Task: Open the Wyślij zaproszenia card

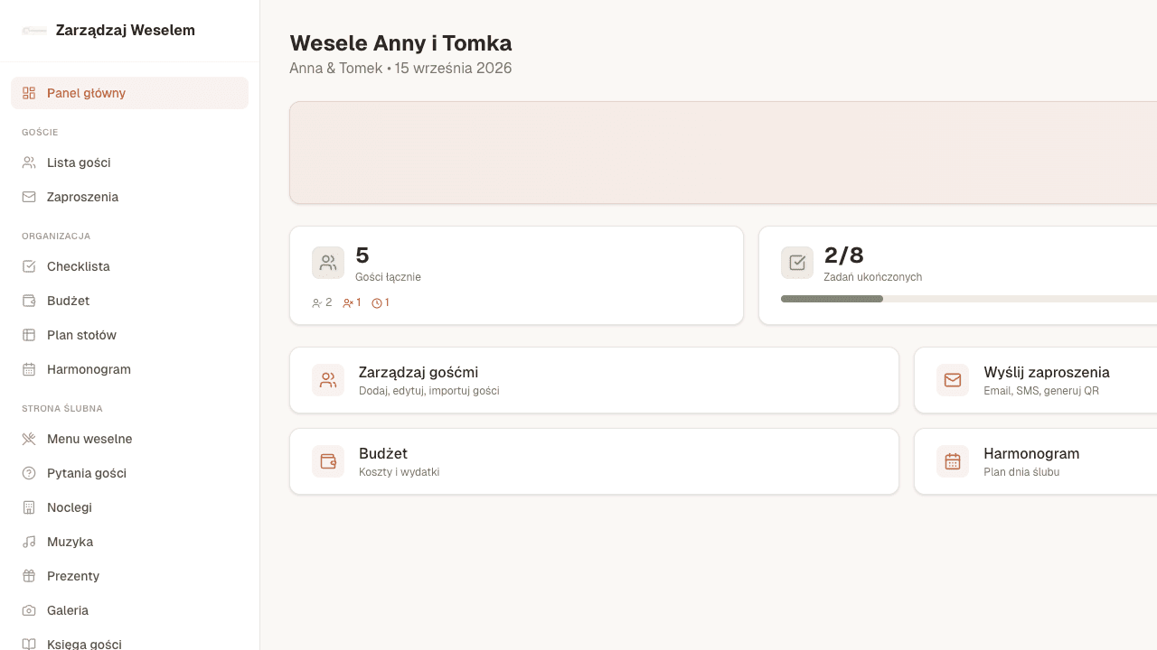Action: [1035, 380]
